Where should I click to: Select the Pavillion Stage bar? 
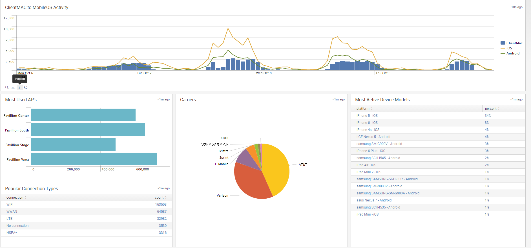tap(73, 144)
